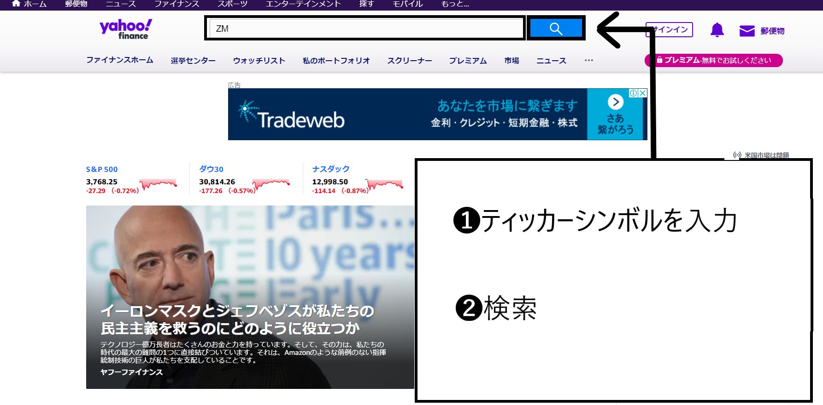The height and width of the screenshot is (405, 823).
Task: Click S&P 500 value 3,768.25
Action: (x=102, y=182)
